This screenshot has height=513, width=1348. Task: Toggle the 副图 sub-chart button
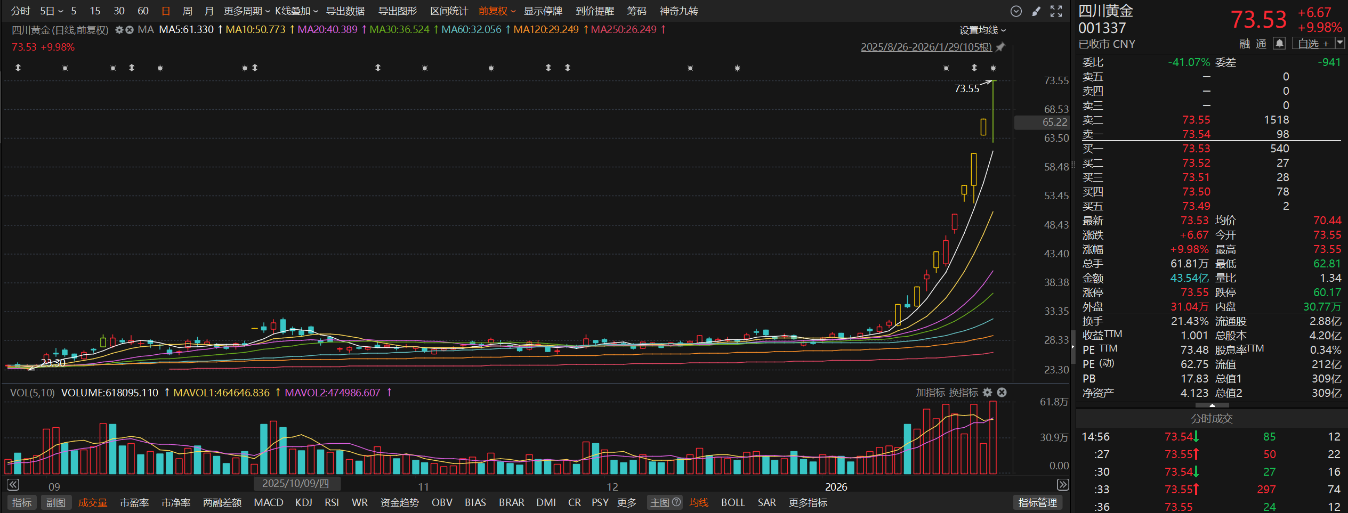pos(56,502)
